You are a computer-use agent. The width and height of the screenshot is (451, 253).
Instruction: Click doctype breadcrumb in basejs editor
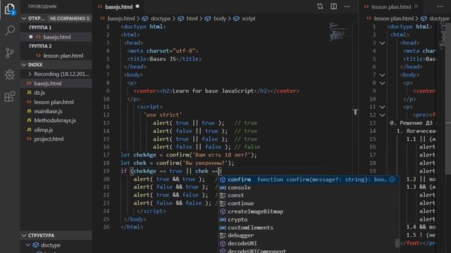pyautogui.click(x=161, y=18)
